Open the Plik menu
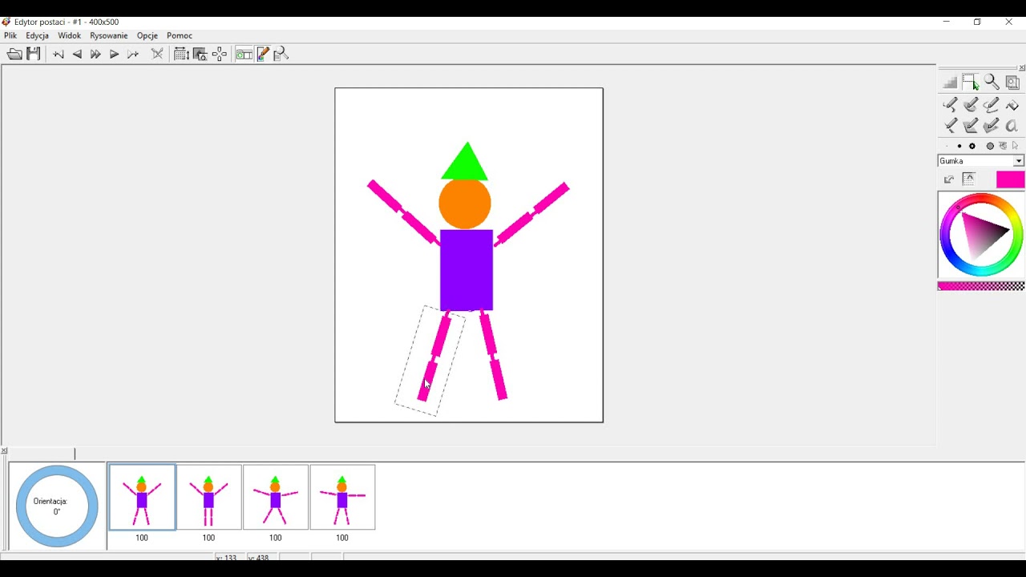 (x=10, y=36)
